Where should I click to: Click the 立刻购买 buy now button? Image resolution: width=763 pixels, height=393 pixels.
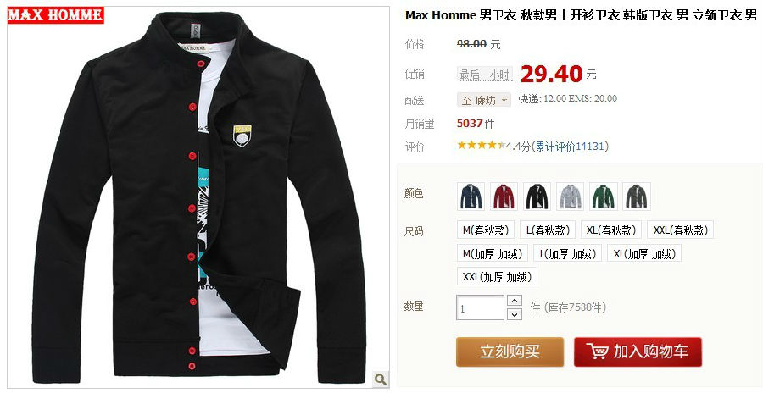510,351
